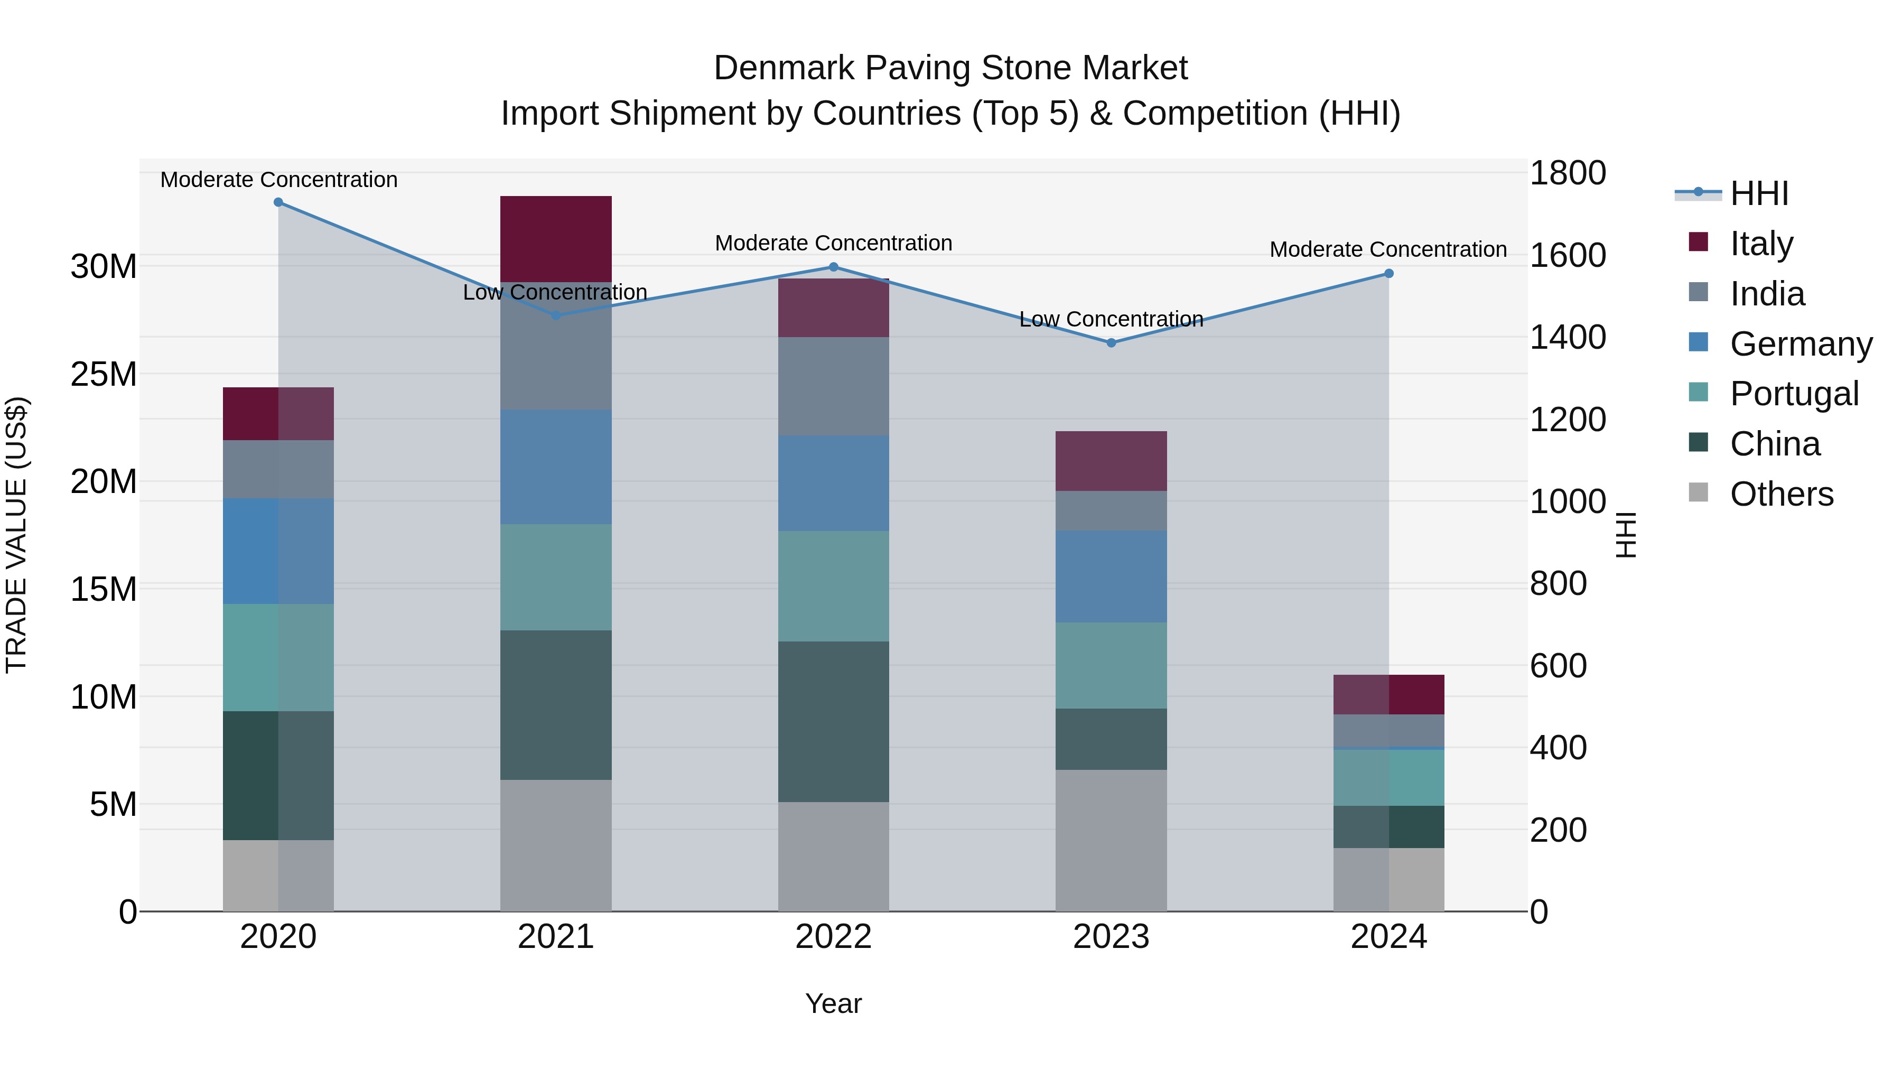1902x1070 pixels.
Task: Click the India segment of the 2022 bar
Action: (834, 386)
